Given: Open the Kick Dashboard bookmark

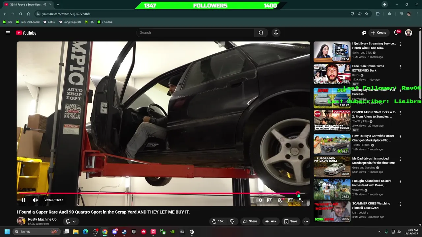Looking at the screenshot, I should (27, 22).
